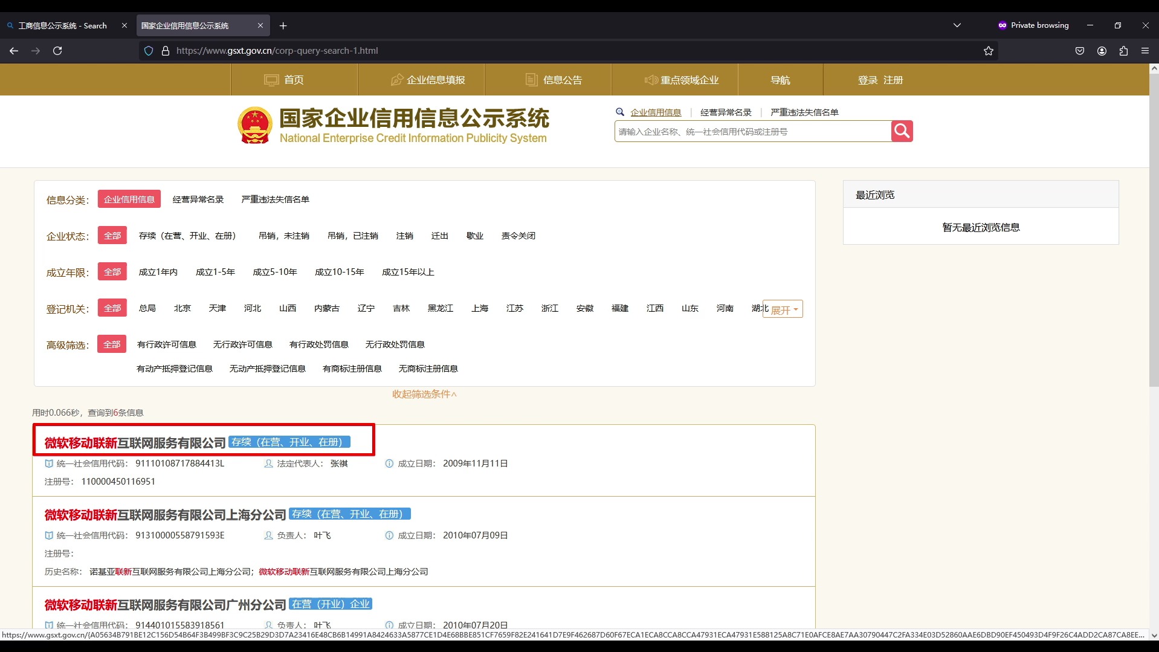Viewport: 1159px width, 652px height.
Task: Select 经营异常名录 search type above search box
Action: (726, 112)
